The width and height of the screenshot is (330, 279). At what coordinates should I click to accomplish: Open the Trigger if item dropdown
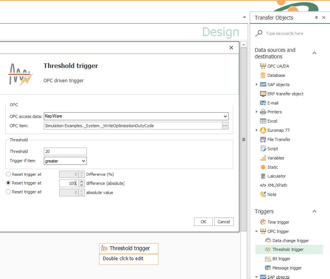click(x=83, y=161)
